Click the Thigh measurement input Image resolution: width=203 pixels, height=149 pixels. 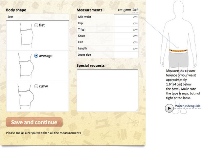click(126, 30)
